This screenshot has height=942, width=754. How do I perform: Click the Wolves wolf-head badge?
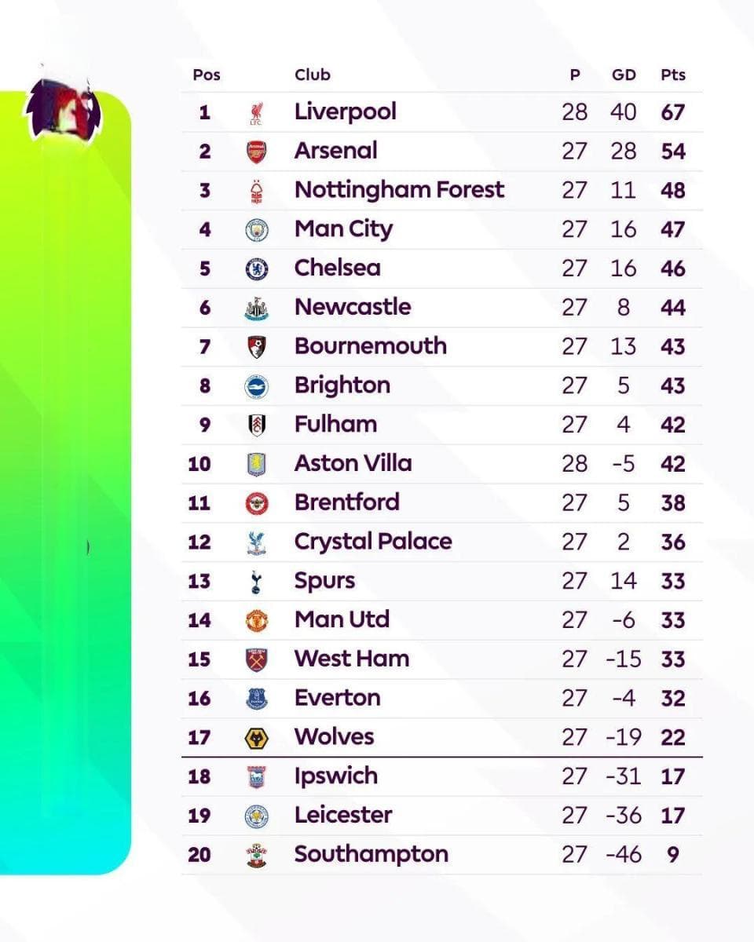pyautogui.click(x=256, y=738)
